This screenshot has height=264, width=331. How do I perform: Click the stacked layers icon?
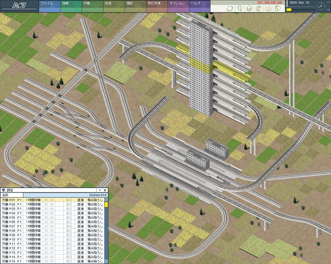point(249,8)
